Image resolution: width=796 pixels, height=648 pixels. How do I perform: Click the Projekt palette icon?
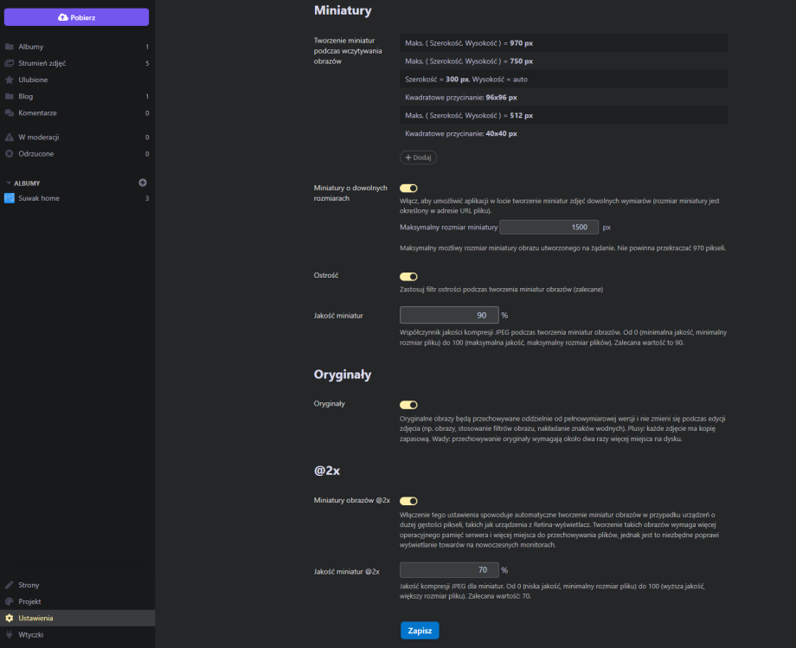click(x=9, y=601)
